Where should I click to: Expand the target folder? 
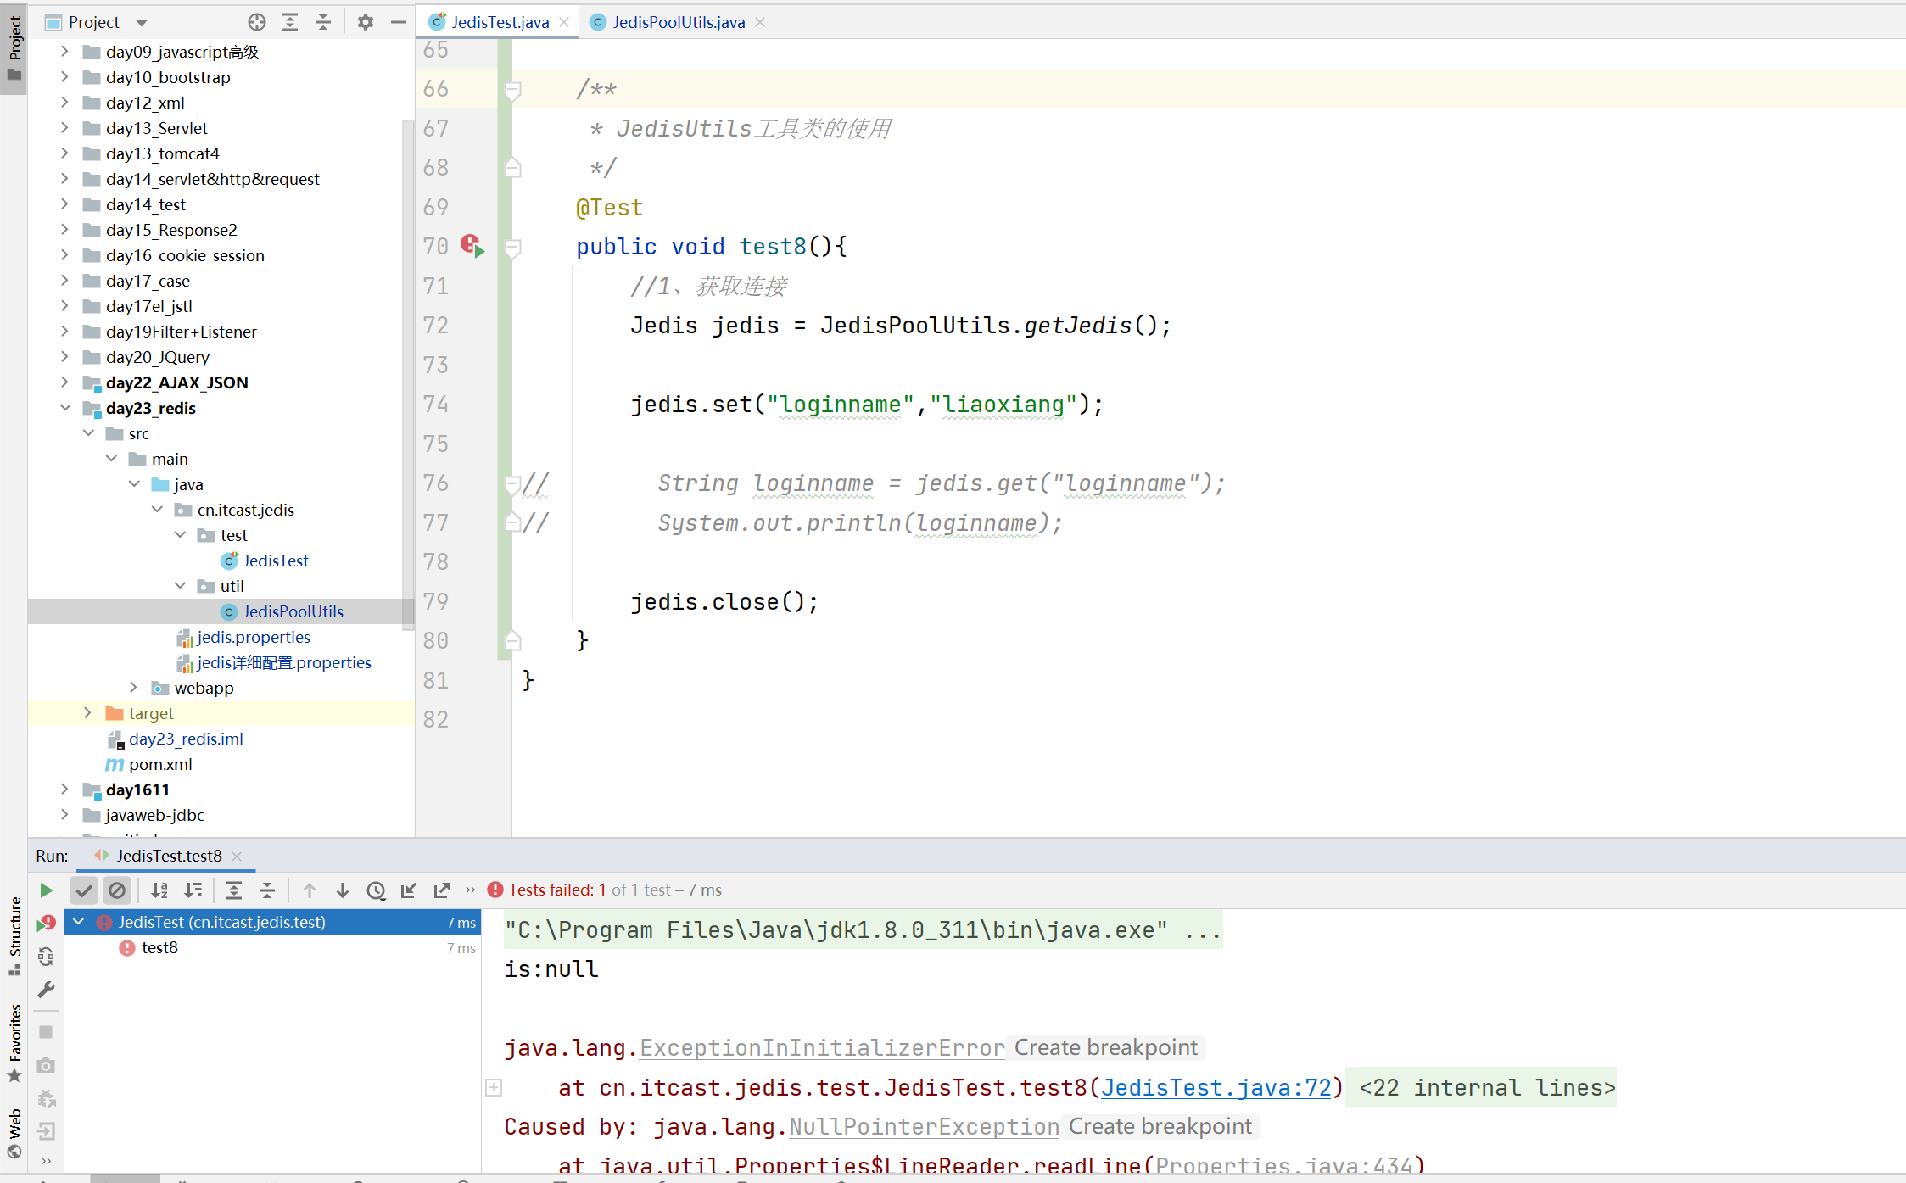pyautogui.click(x=87, y=713)
